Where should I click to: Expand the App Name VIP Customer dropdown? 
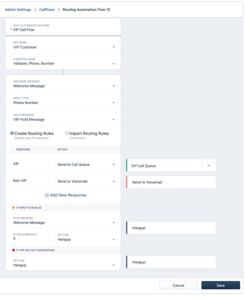pyautogui.click(x=63, y=45)
